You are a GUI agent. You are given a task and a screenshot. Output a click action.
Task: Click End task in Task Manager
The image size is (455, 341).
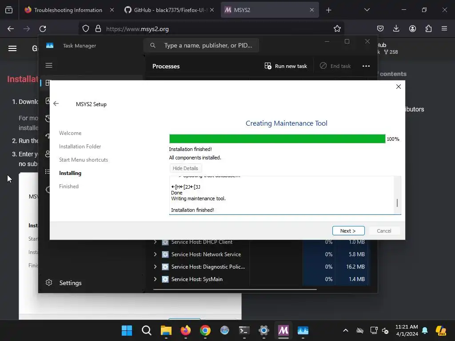[x=335, y=66]
